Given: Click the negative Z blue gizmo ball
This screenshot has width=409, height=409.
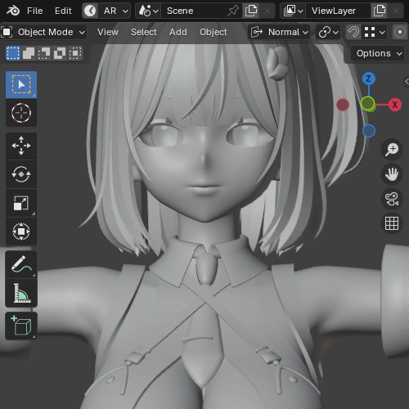Looking at the screenshot, I should coord(369,131).
